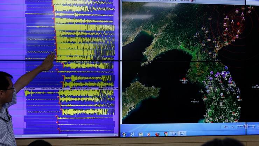
Task: Launch Firefox from the taskbar
Action: coord(157,134)
